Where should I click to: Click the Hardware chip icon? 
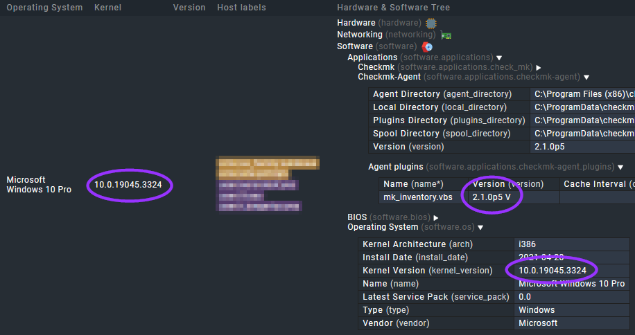[x=431, y=24]
